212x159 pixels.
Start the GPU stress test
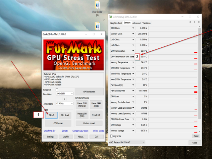89,92
